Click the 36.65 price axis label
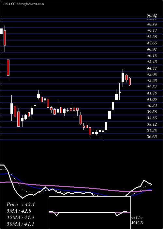The width and height of the screenshot is (163, 229). [152, 137]
